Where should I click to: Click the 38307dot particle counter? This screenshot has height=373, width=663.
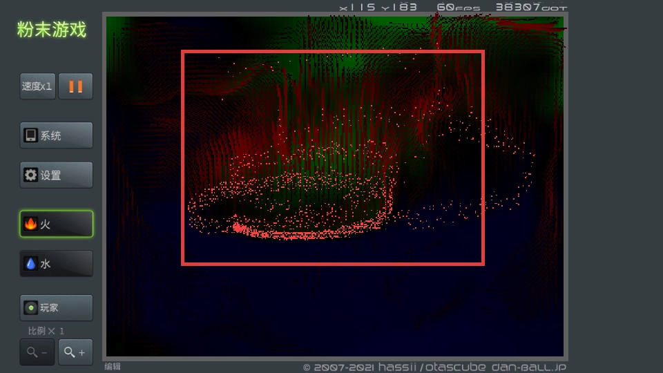pyautogui.click(x=530, y=7)
